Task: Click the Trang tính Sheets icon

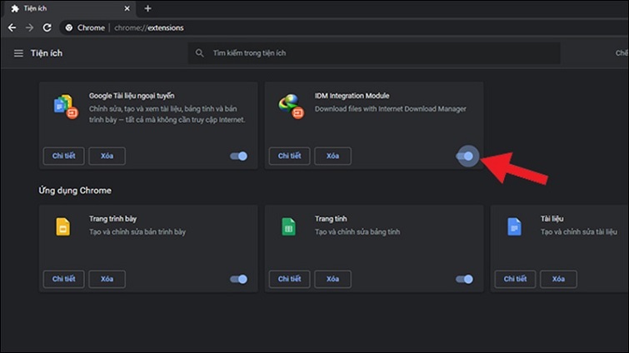Action: tap(288, 226)
